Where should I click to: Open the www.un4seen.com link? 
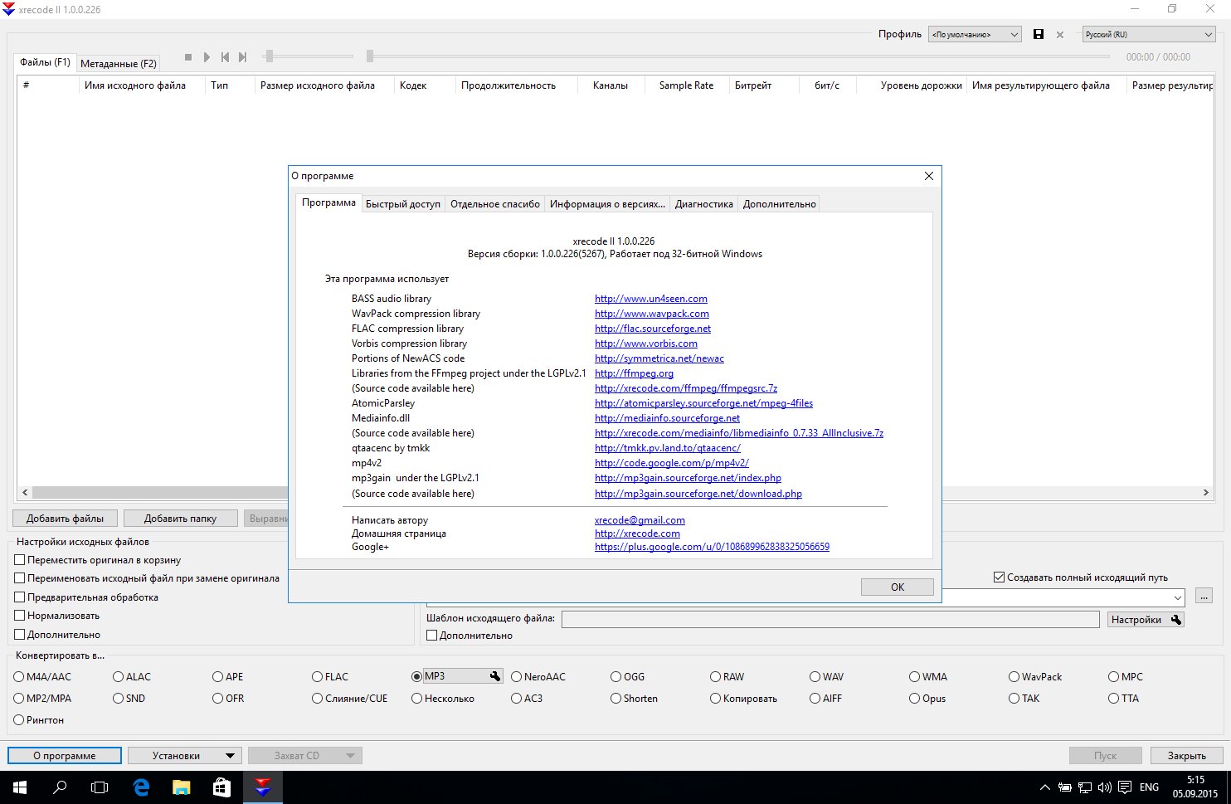click(651, 299)
